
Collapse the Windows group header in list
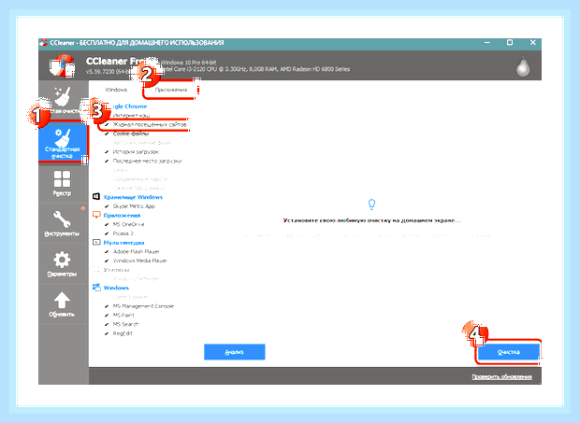point(116,288)
